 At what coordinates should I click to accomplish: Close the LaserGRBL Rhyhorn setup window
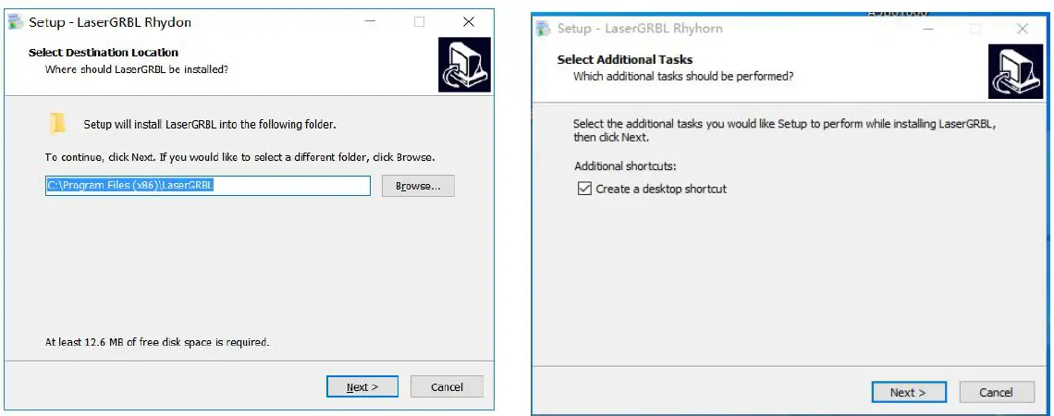pos(1023,29)
